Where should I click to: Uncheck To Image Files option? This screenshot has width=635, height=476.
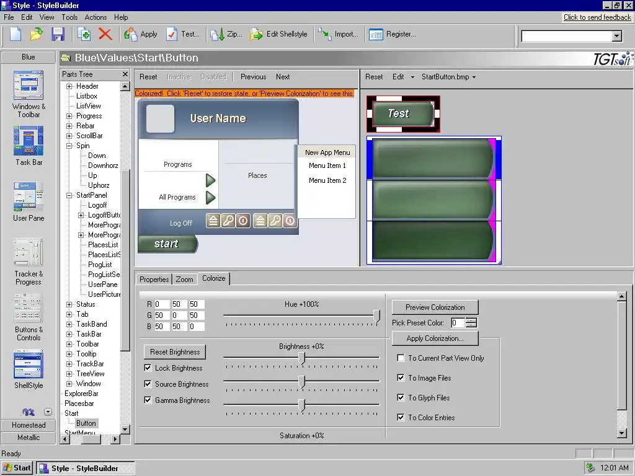coord(401,377)
